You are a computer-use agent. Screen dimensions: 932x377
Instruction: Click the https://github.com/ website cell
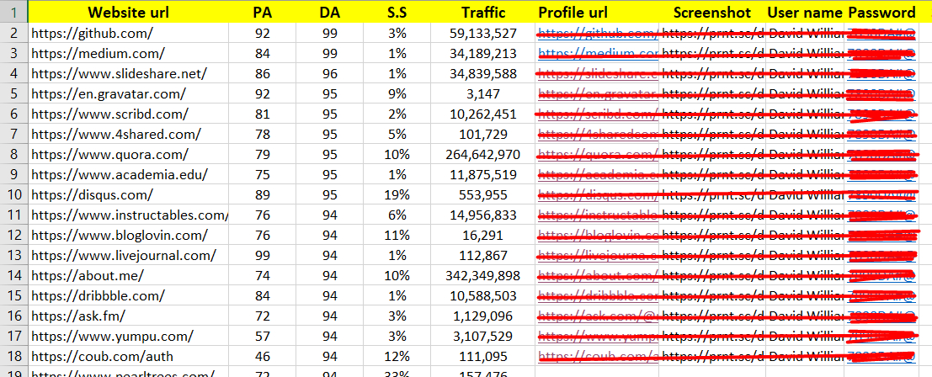[x=128, y=34]
